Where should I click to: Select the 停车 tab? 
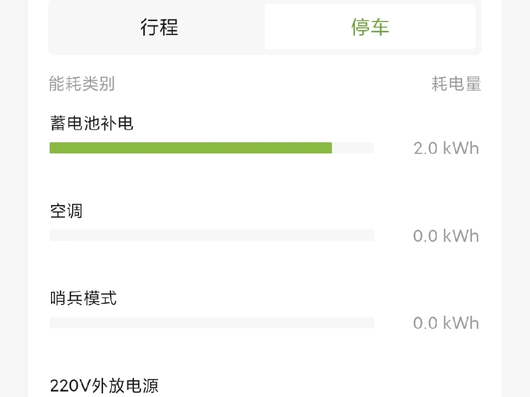[x=370, y=27]
